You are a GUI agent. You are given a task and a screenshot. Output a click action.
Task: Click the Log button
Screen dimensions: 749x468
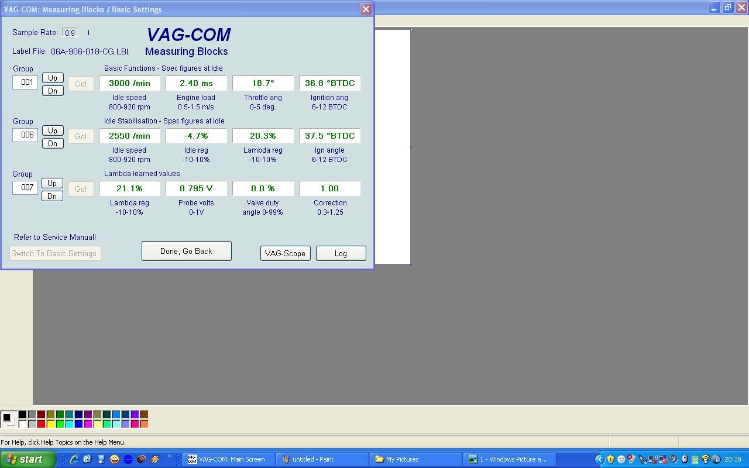coord(341,253)
